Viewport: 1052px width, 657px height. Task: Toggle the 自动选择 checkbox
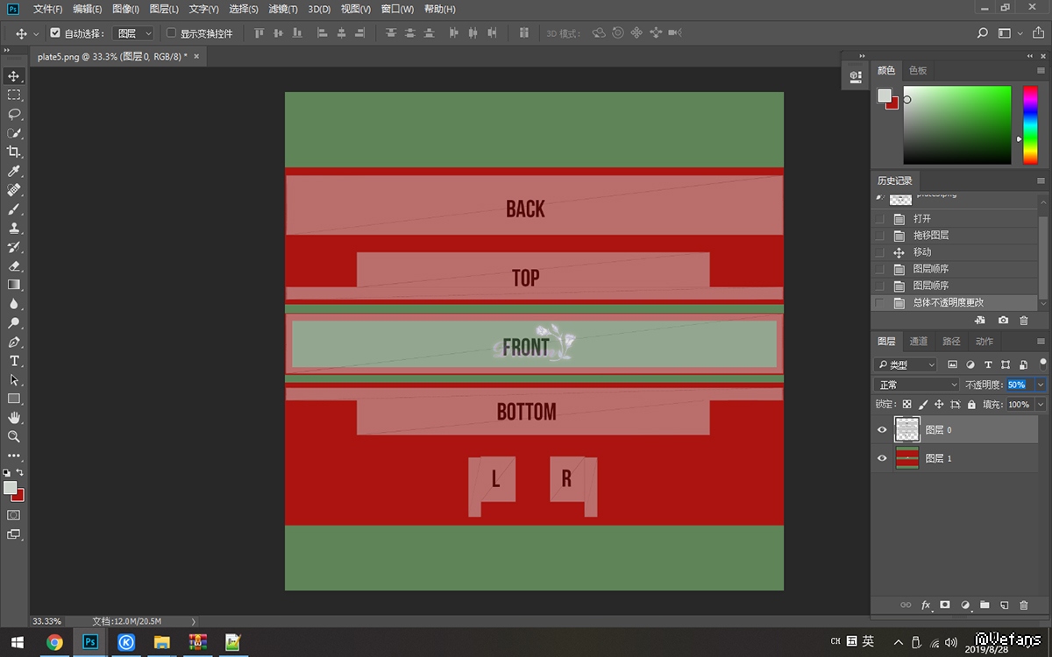(56, 33)
